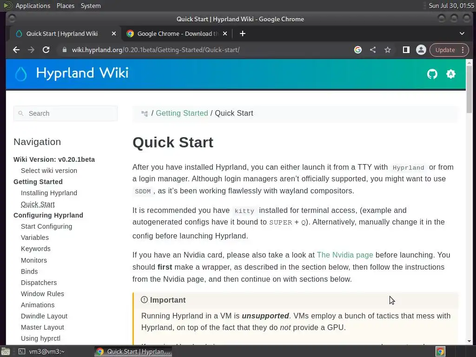Open a new Chrome tab
476x357 pixels.
pos(242,33)
